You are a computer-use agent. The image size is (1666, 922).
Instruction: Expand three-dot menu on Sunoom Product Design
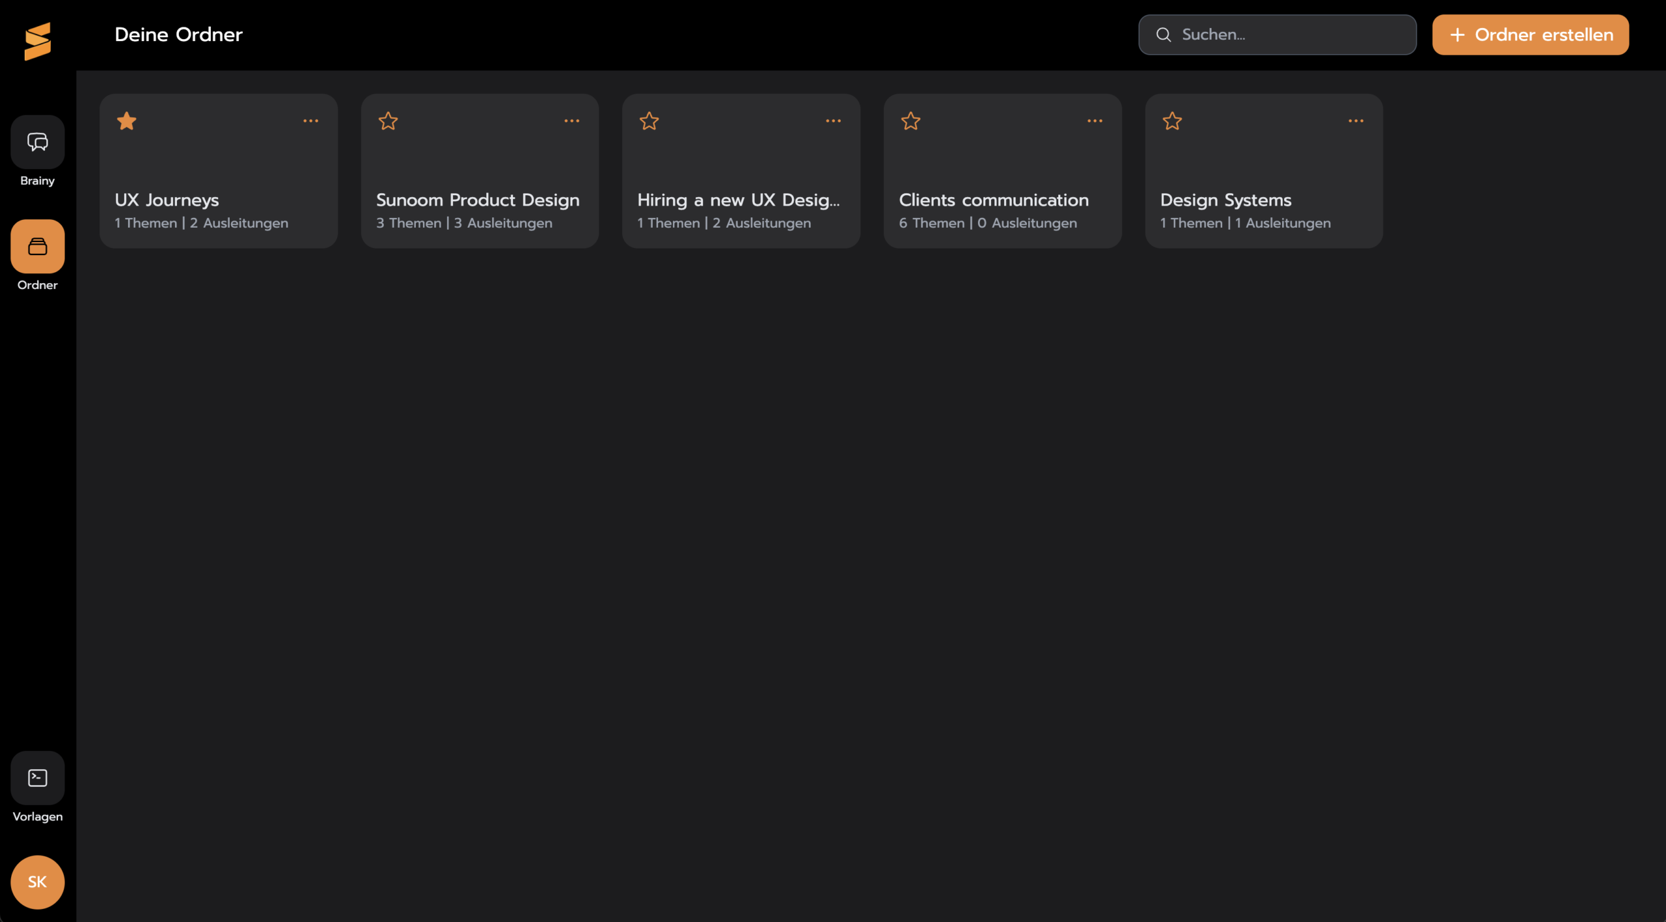coord(571,121)
